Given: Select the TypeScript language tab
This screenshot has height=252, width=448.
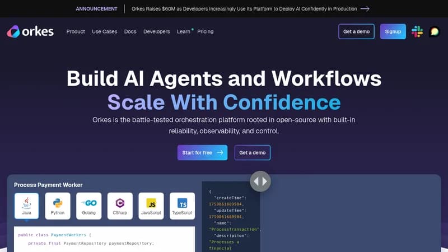Looking at the screenshot, I should tap(183, 206).
